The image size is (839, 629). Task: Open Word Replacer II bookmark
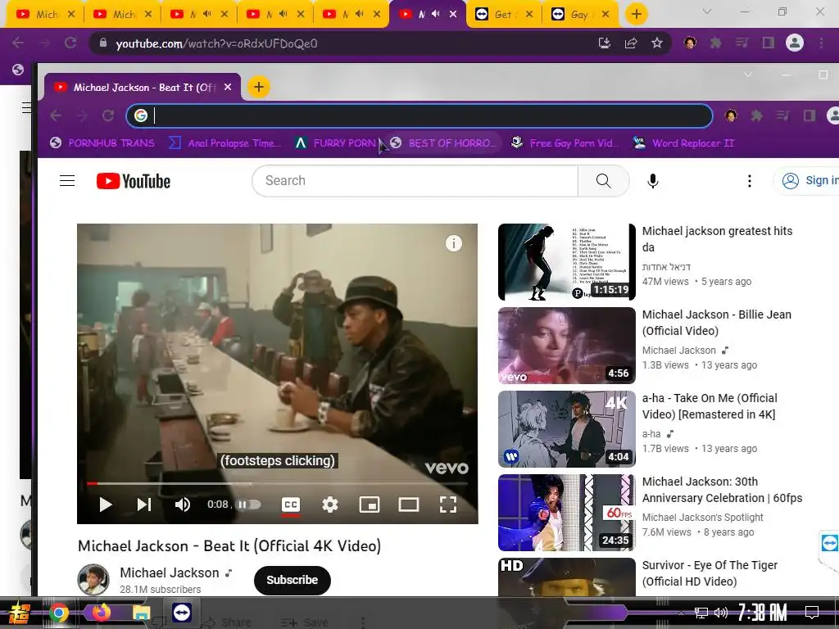(683, 143)
